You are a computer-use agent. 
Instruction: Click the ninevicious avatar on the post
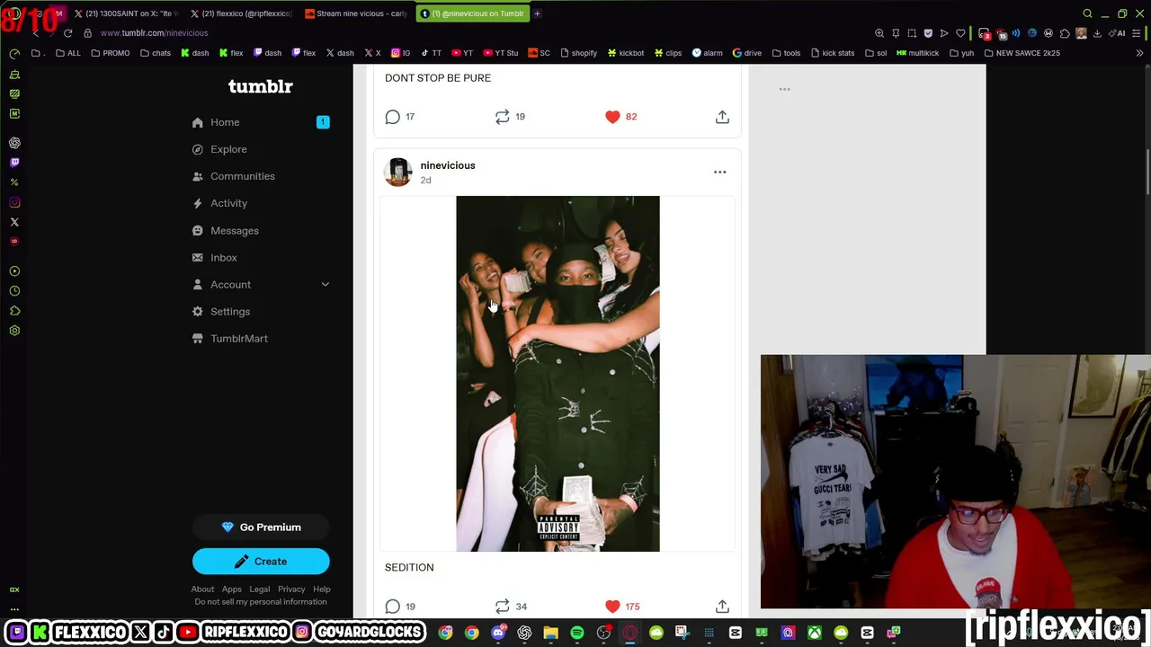[x=398, y=172]
